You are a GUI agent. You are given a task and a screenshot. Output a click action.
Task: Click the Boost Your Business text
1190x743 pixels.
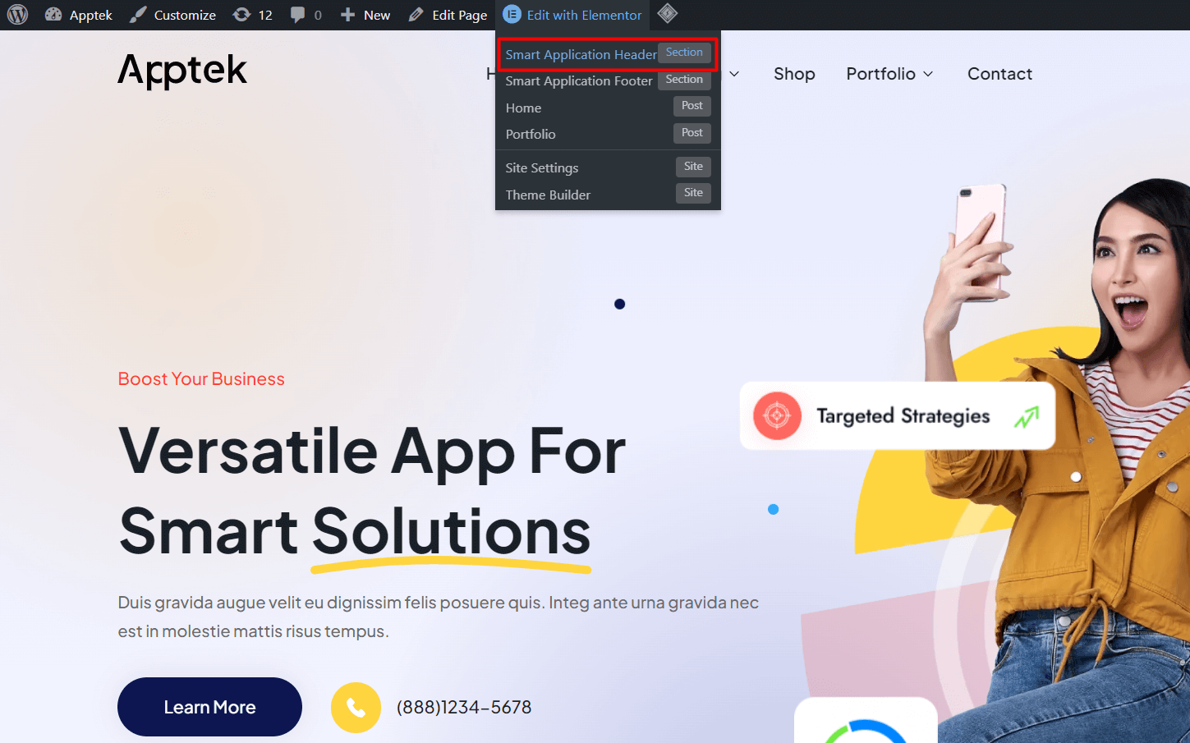[x=201, y=378]
